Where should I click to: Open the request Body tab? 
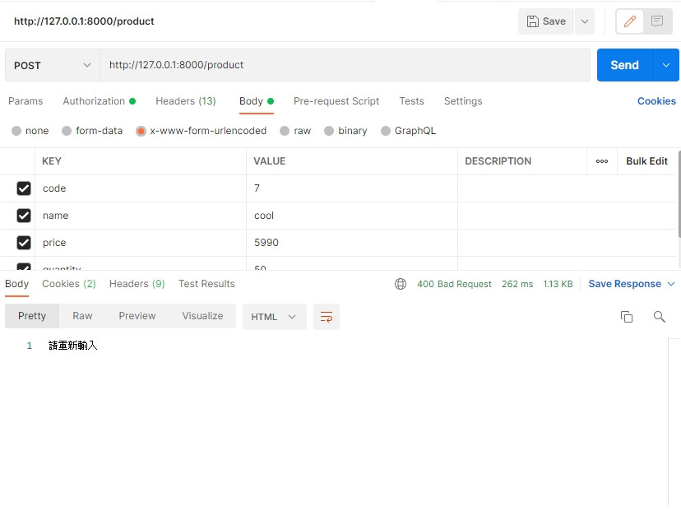tap(257, 101)
